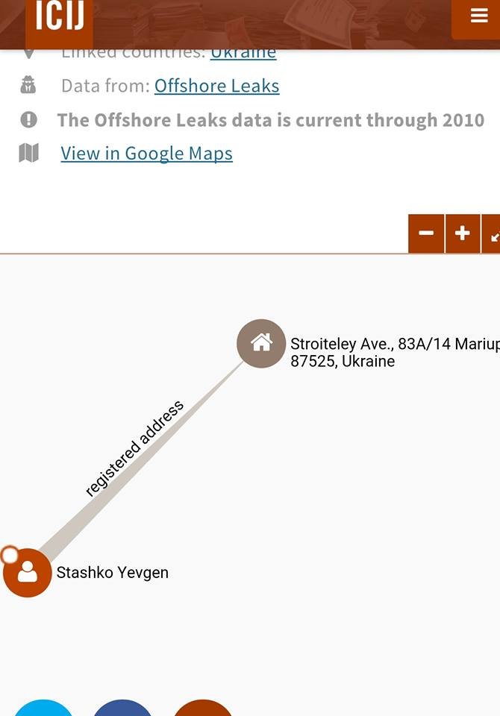Open the hamburger menu
This screenshot has height=716, width=500.
pos(478,16)
